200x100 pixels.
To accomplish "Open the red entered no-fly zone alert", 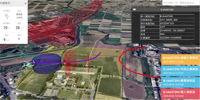I will tap(180, 94).
